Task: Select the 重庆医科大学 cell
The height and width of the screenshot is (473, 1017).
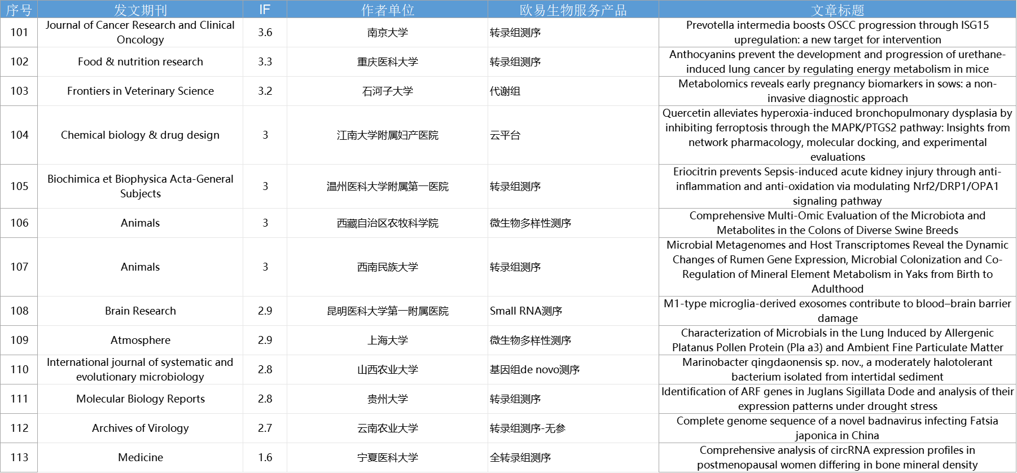Action: (388, 62)
